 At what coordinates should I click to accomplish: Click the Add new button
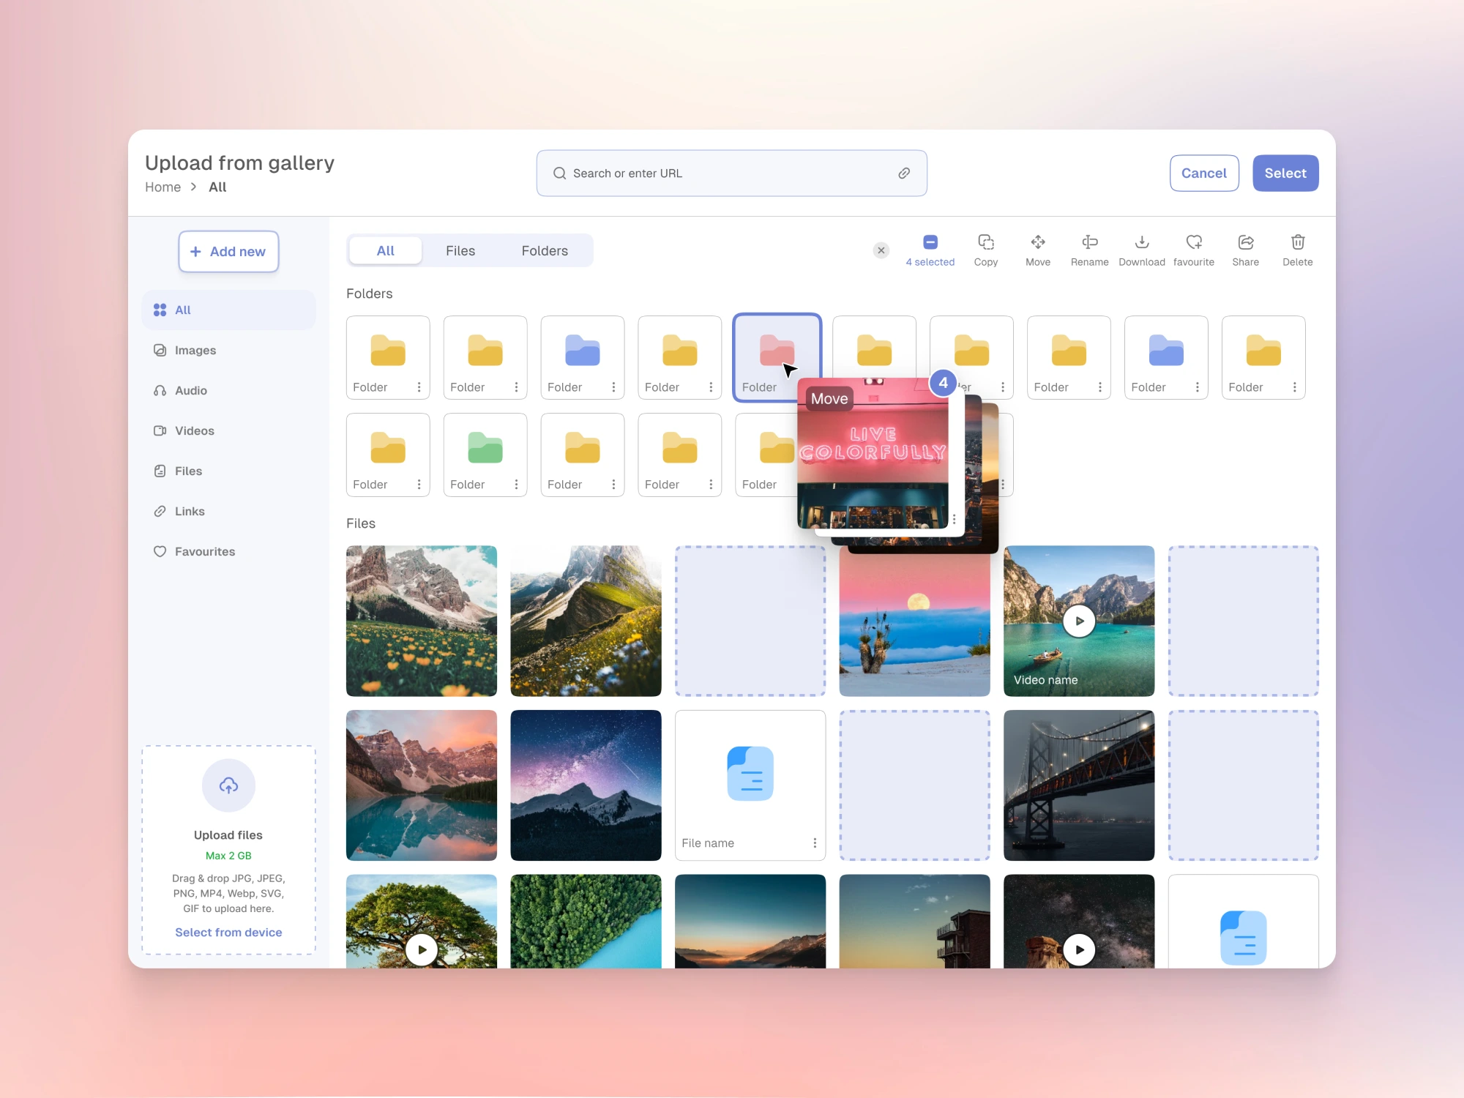[x=228, y=252]
